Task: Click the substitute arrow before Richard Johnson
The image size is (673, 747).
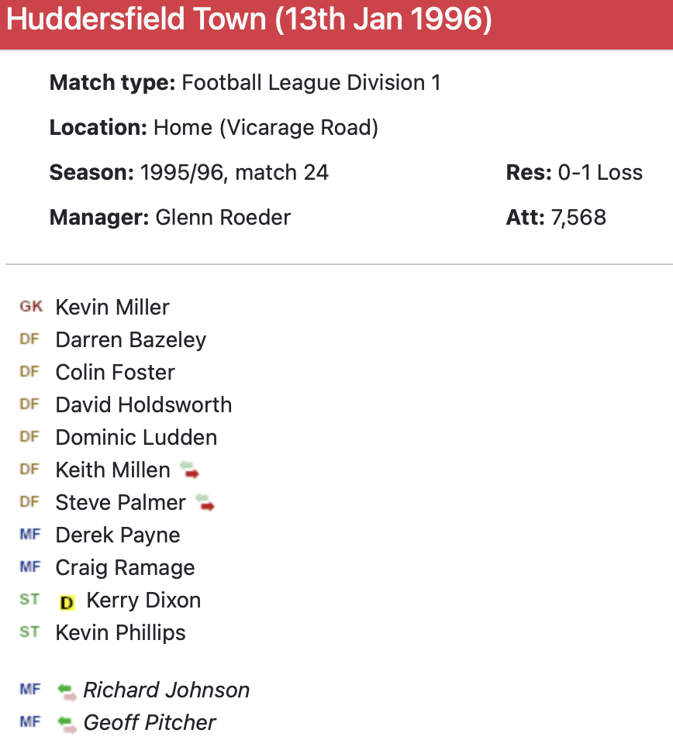Action: [67, 690]
